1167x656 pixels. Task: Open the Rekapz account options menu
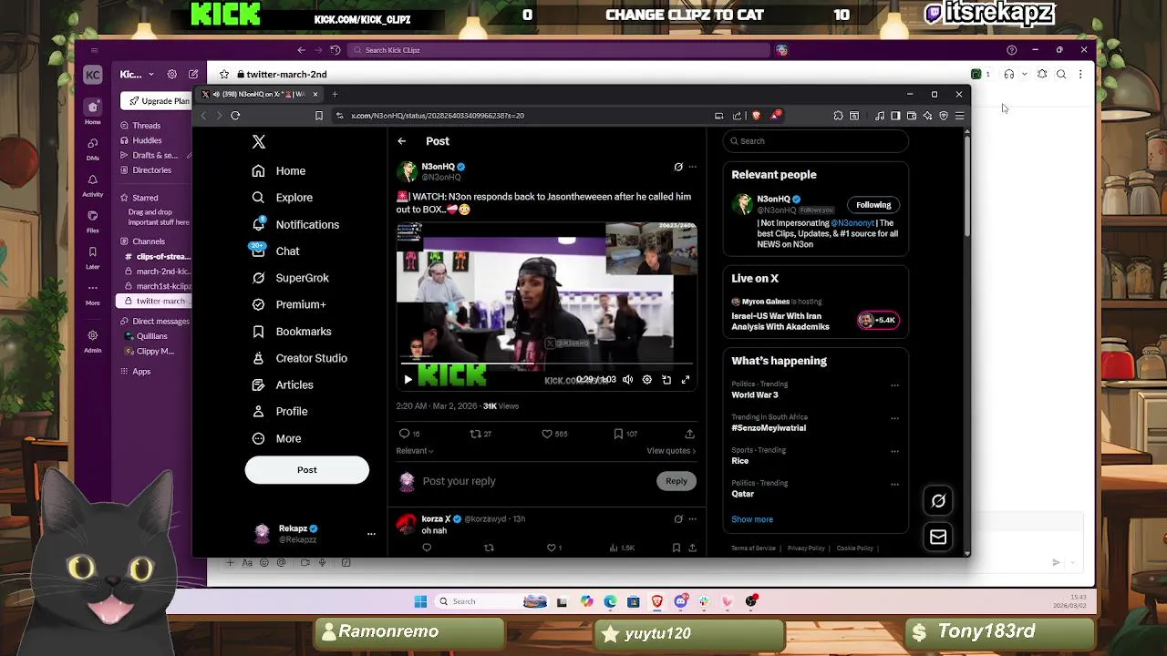[x=371, y=534]
